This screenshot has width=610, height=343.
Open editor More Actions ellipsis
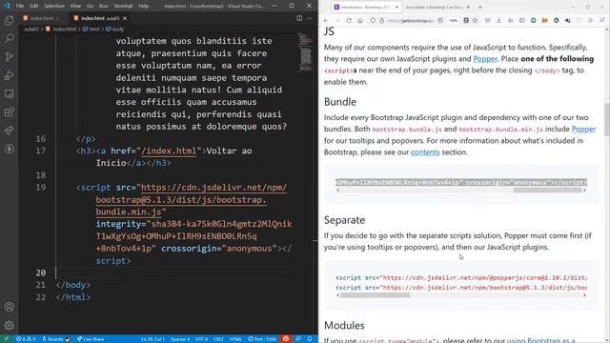coord(309,18)
